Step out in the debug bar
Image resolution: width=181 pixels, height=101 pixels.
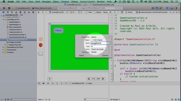[x=62, y=83]
